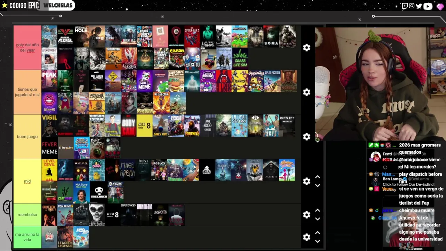The width and height of the screenshot is (446, 251).
Task: Select the Bodycam game tile
Action: [x=129, y=125]
